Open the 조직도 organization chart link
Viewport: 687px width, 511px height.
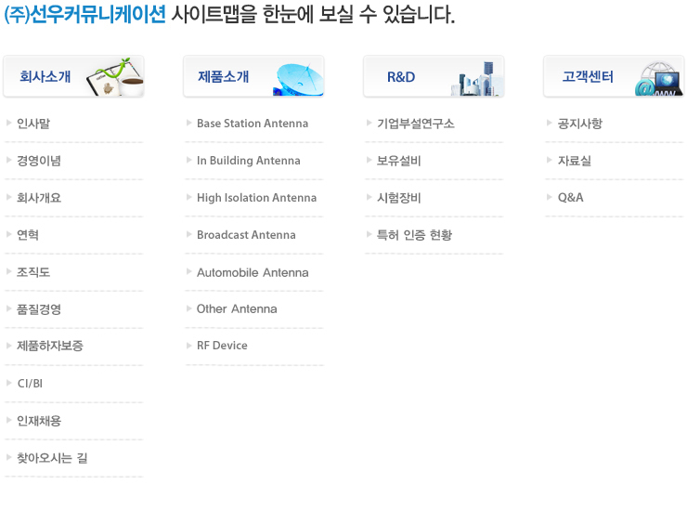click(x=33, y=272)
